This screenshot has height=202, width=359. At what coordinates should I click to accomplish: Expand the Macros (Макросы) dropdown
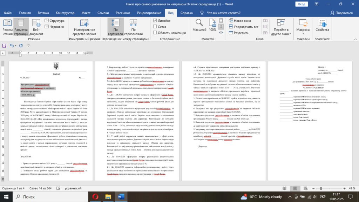[x=303, y=34]
